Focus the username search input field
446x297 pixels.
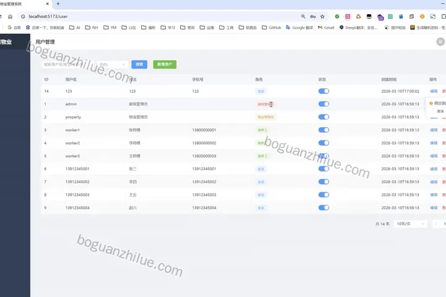[x=68, y=64]
